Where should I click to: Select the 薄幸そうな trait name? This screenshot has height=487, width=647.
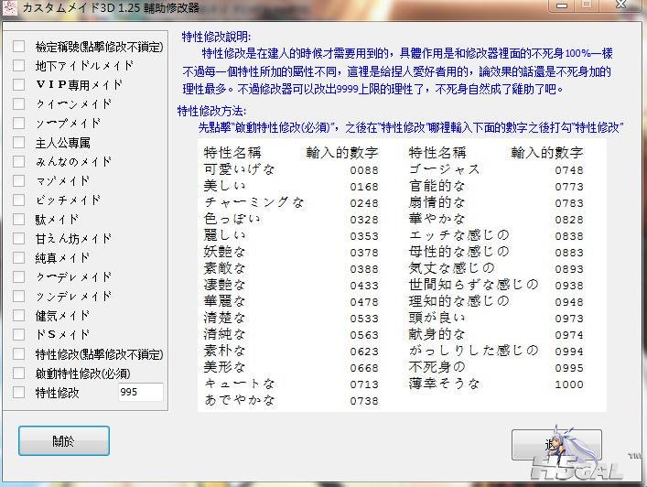pyautogui.click(x=444, y=384)
